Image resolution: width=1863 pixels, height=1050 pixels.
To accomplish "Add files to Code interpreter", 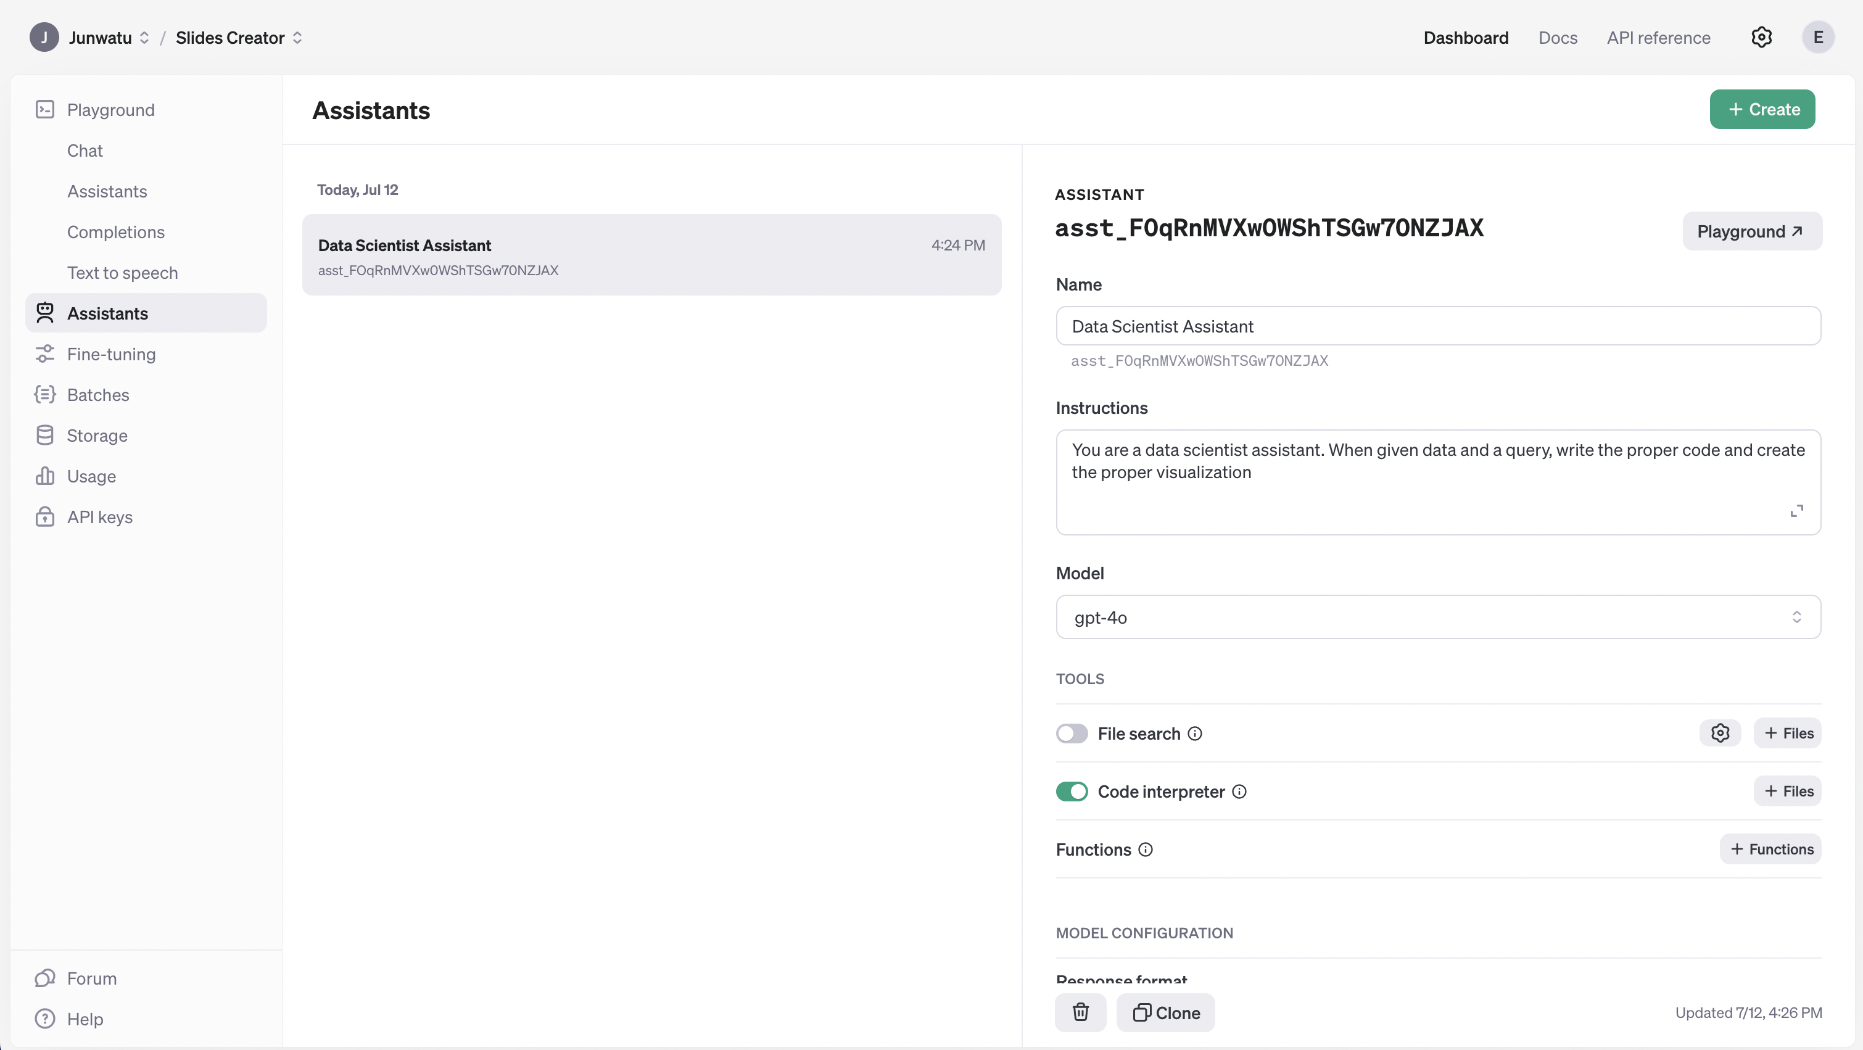I will click(x=1787, y=791).
